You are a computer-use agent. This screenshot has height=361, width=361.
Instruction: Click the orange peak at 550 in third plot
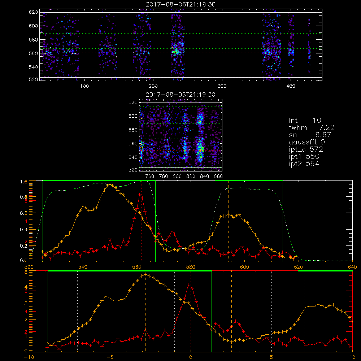pyautogui.click(x=110, y=184)
